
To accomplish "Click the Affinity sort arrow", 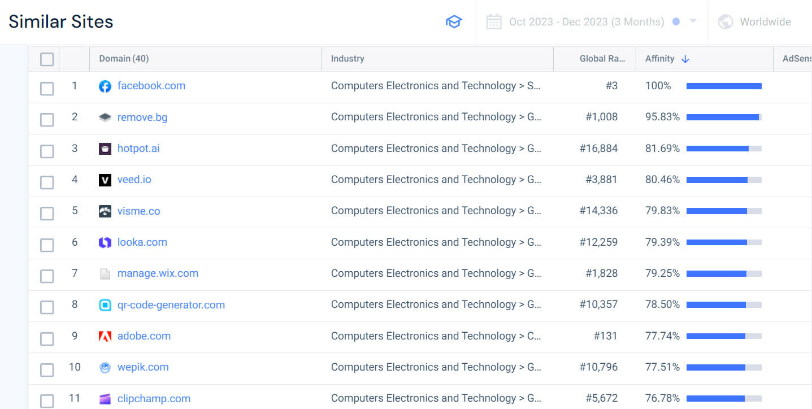I will [685, 59].
